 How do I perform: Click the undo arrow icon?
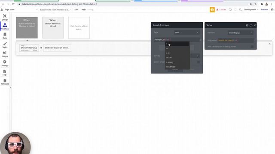pos(230,9)
